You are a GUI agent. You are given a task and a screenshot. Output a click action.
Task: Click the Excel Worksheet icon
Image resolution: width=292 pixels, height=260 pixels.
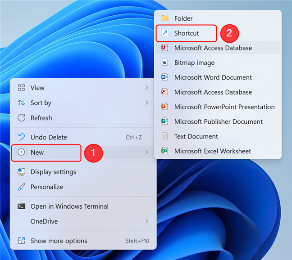(165, 151)
